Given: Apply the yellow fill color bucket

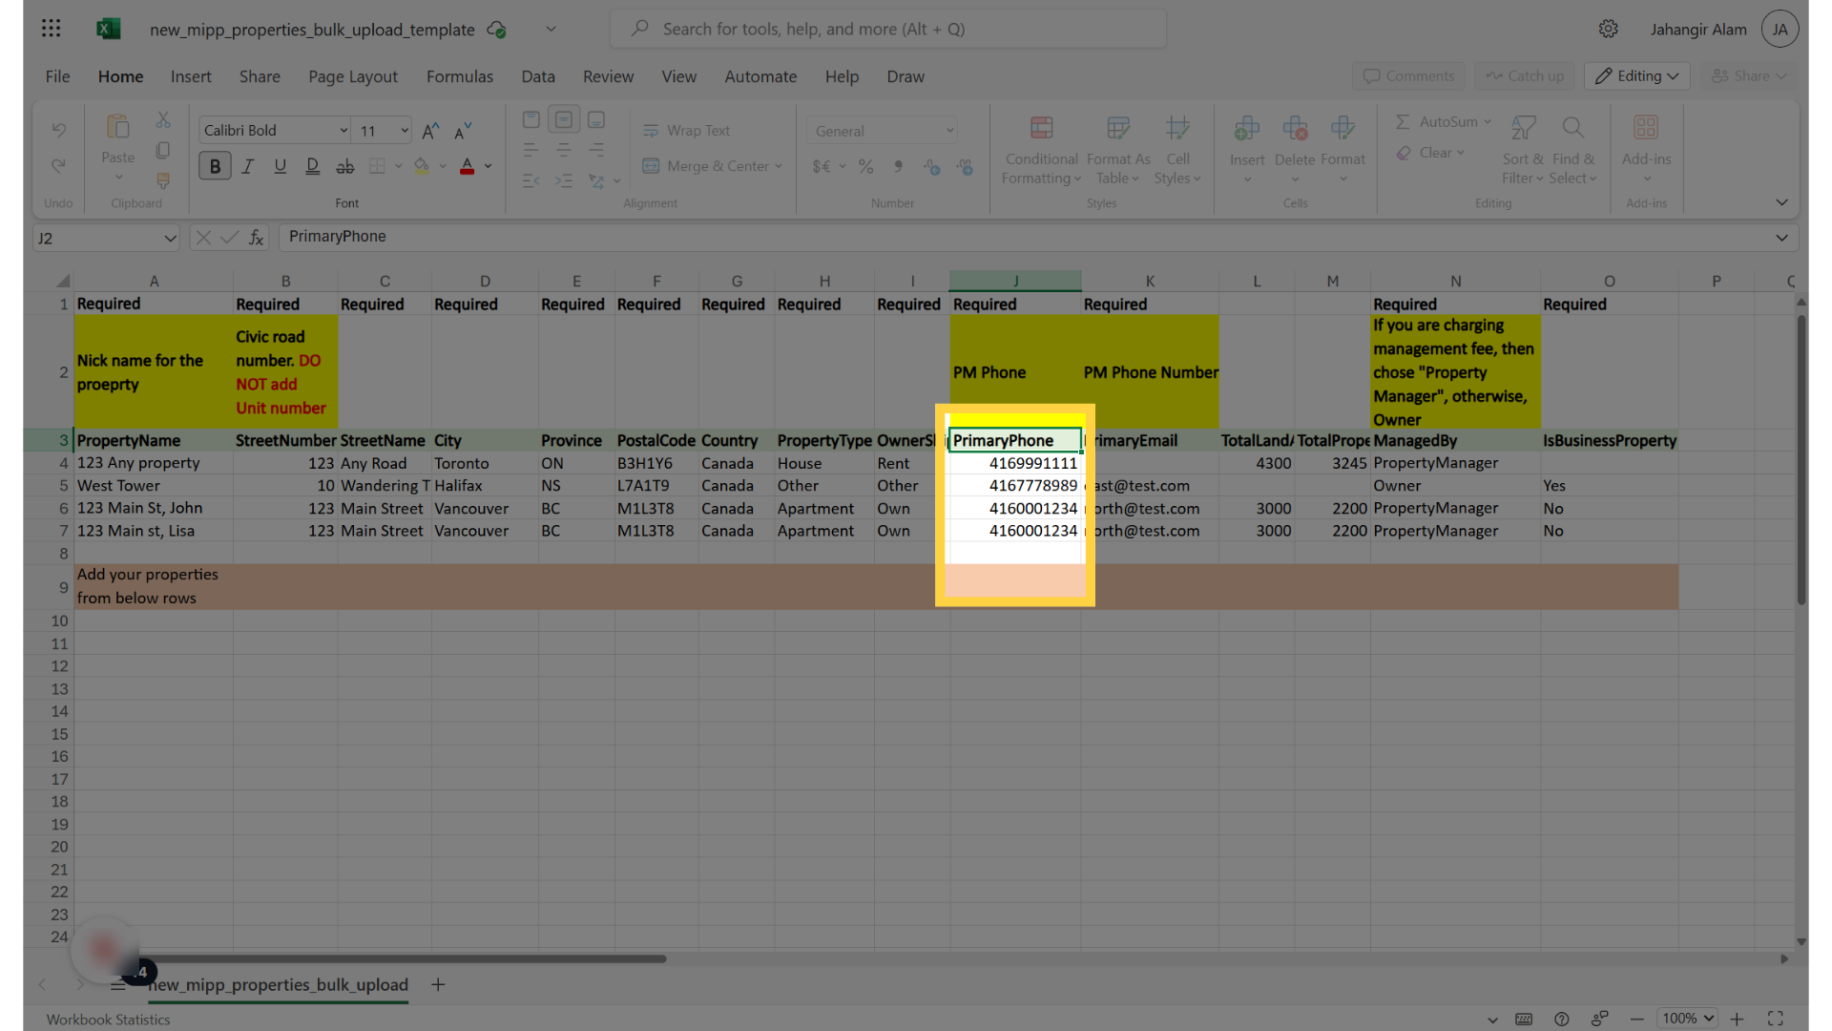Looking at the screenshot, I should point(421,166).
